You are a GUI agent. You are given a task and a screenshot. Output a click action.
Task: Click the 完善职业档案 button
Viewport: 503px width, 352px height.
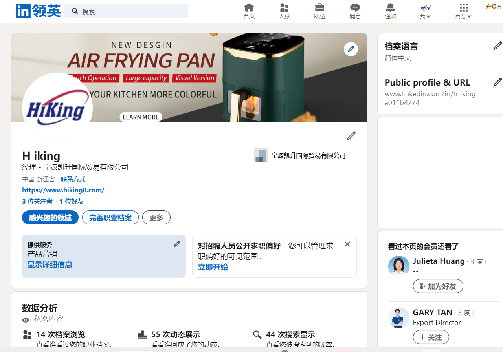[x=110, y=217]
